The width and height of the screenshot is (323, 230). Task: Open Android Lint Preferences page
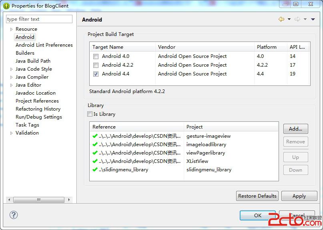coord(44,45)
